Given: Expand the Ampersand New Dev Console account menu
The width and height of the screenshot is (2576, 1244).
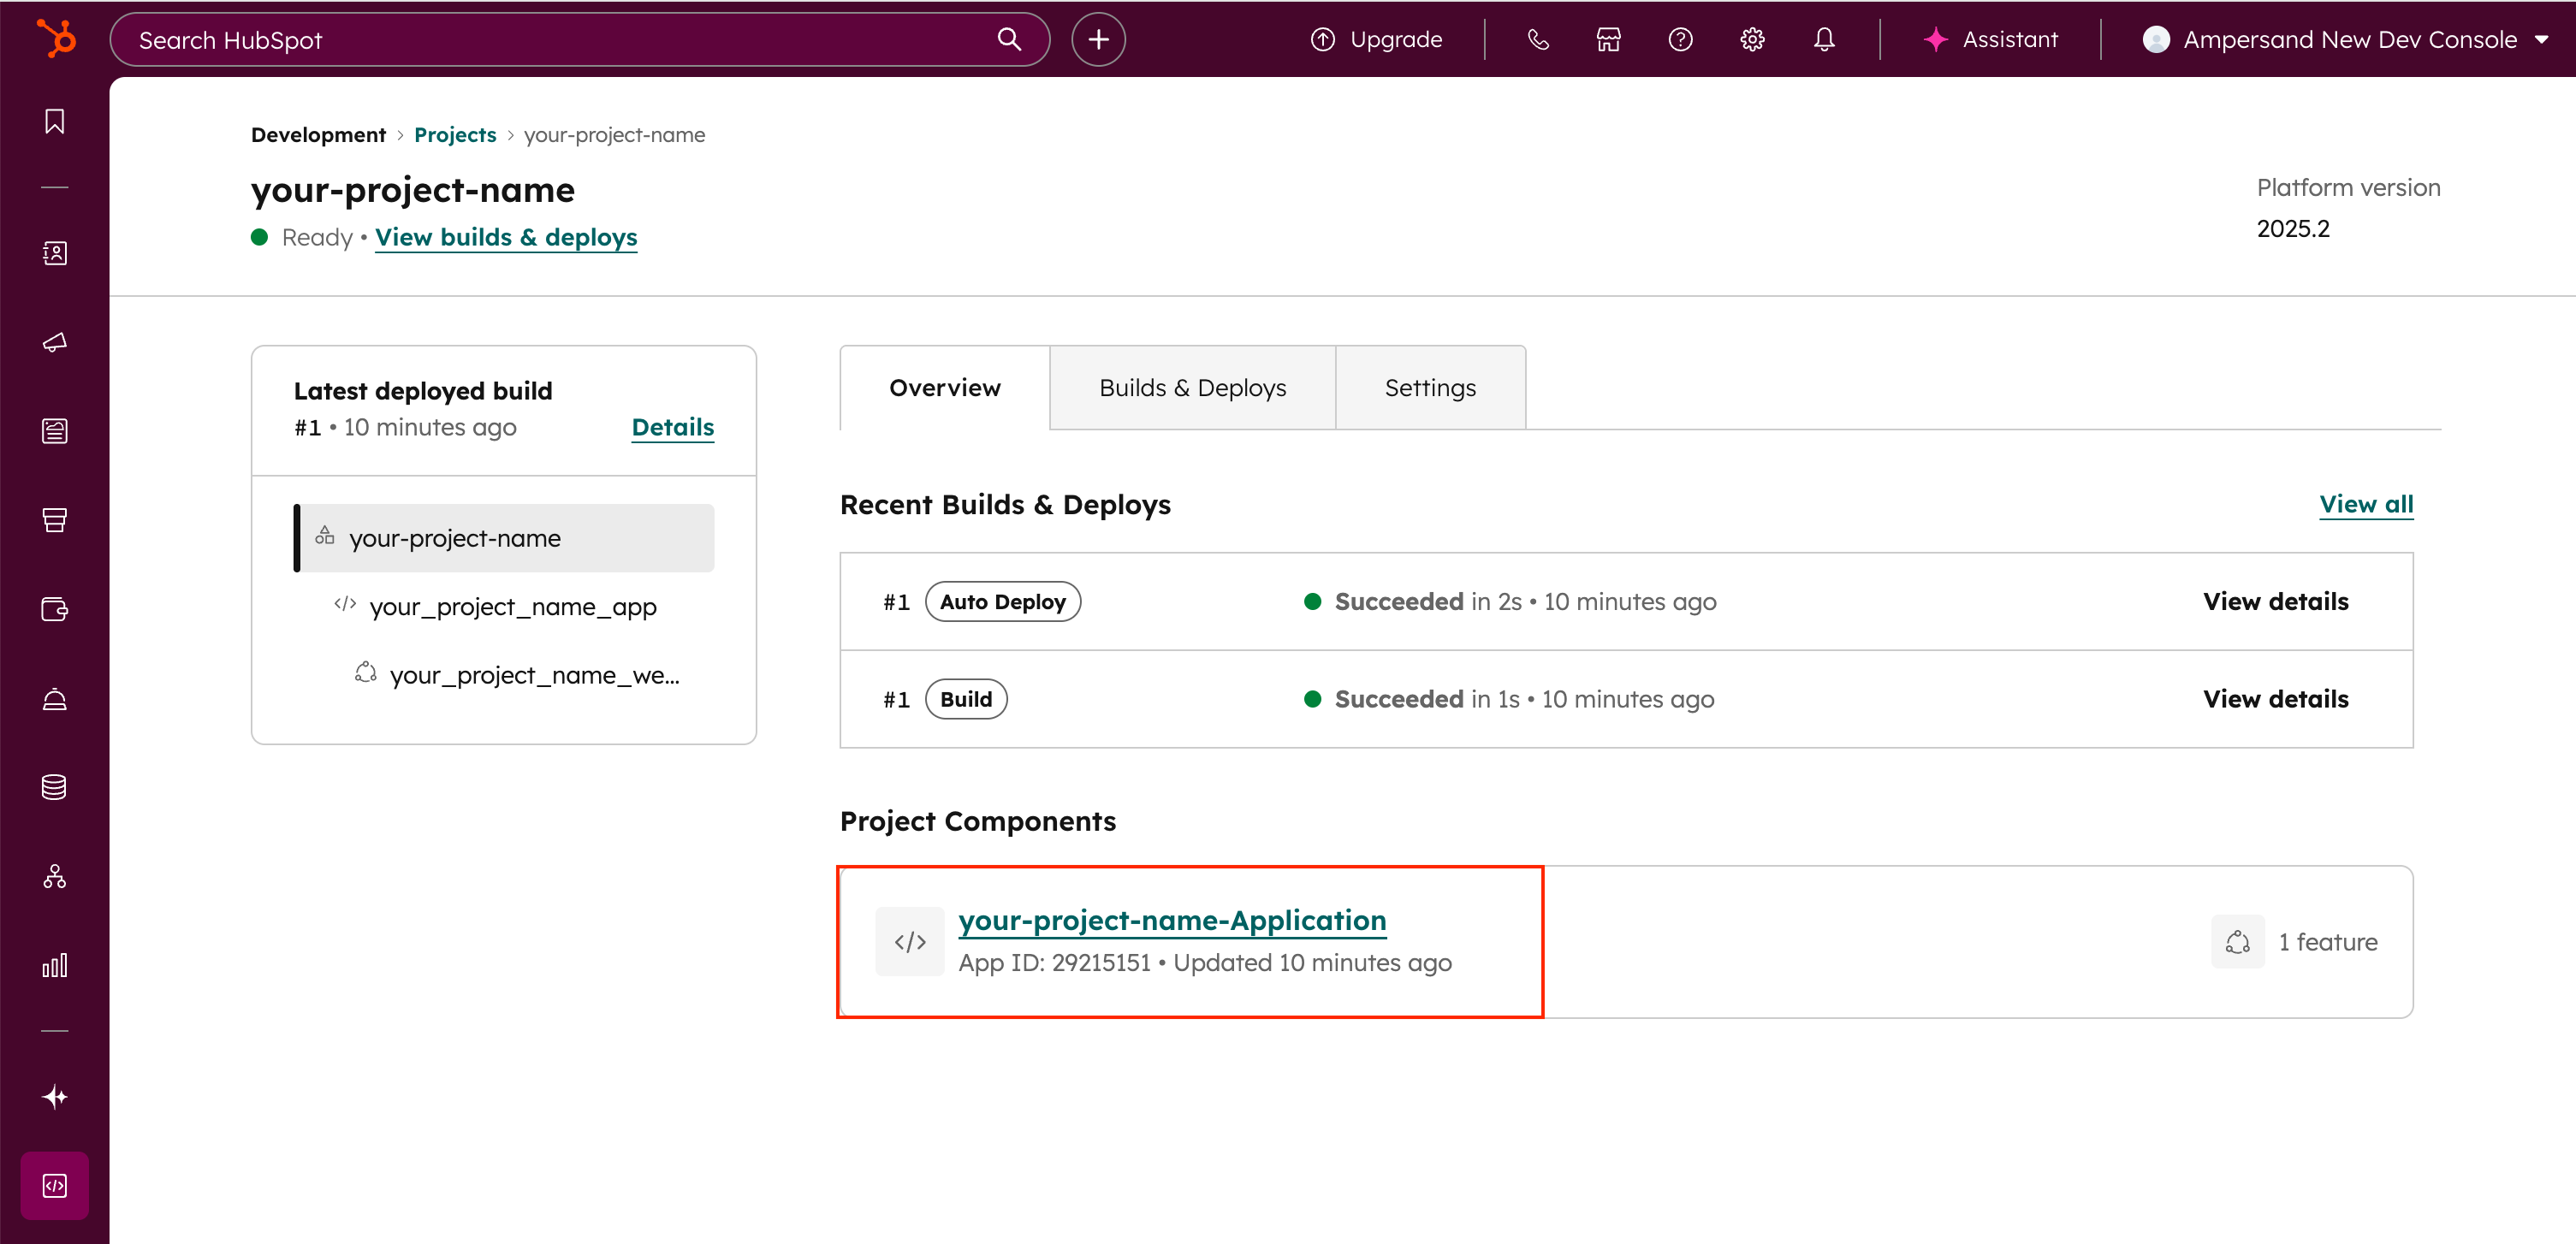Looking at the screenshot, I should [x=2346, y=39].
